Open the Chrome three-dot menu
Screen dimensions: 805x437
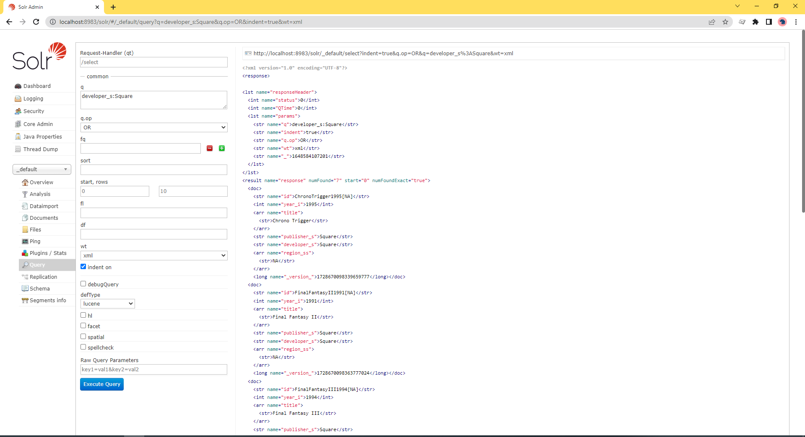pyautogui.click(x=796, y=22)
